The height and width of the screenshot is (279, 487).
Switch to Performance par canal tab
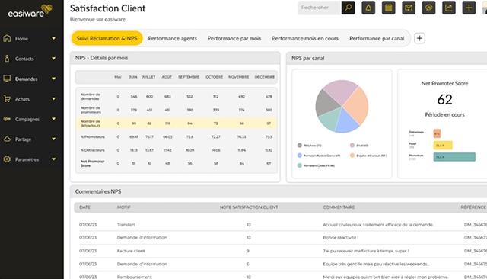coord(377,38)
